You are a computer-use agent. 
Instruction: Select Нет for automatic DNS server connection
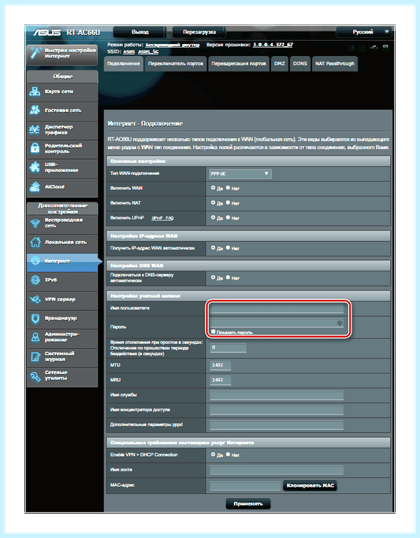tap(228, 277)
